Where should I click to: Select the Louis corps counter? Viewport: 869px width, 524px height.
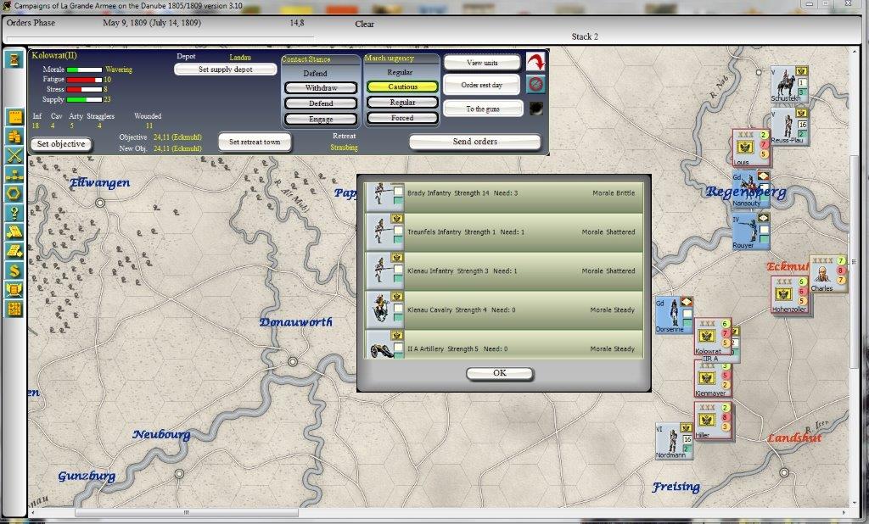(x=752, y=148)
